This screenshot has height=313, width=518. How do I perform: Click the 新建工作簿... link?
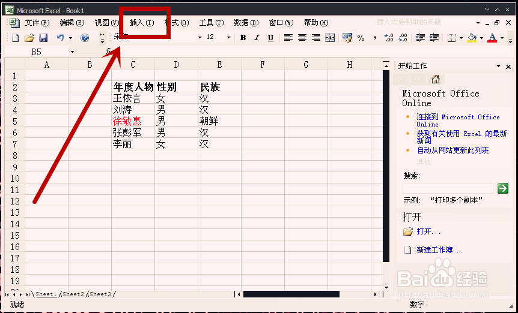click(x=439, y=250)
